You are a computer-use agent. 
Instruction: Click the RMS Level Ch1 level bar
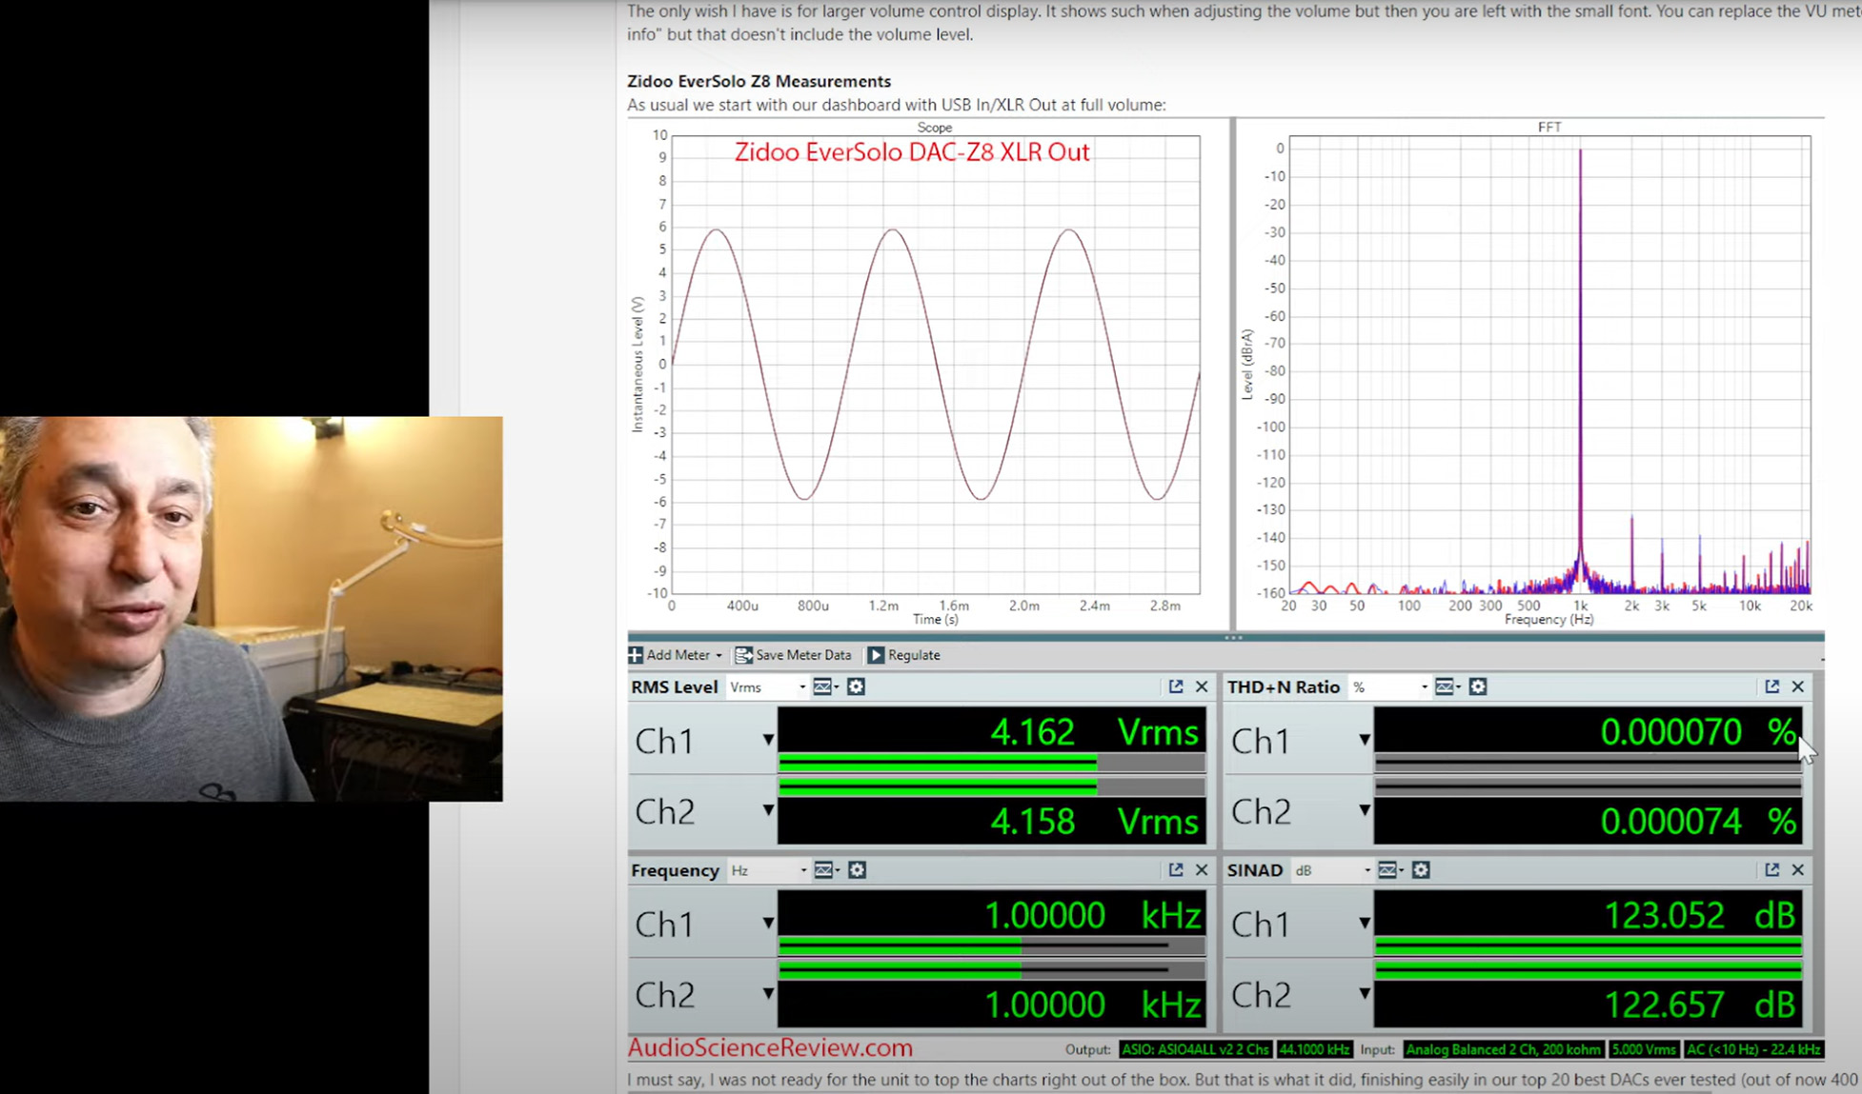click(991, 763)
